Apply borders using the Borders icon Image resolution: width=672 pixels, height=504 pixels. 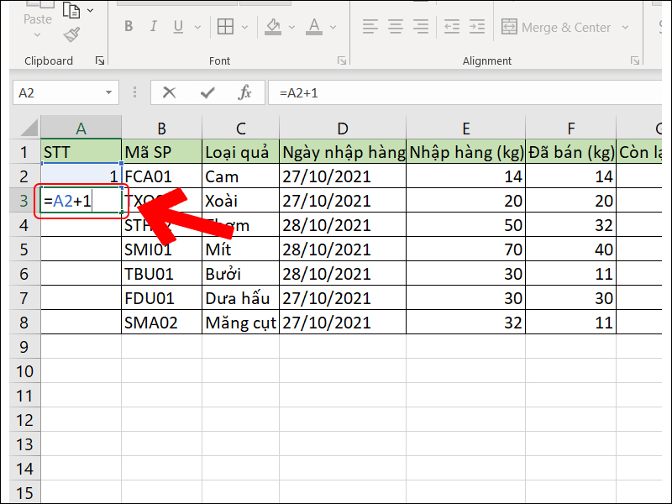(224, 26)
